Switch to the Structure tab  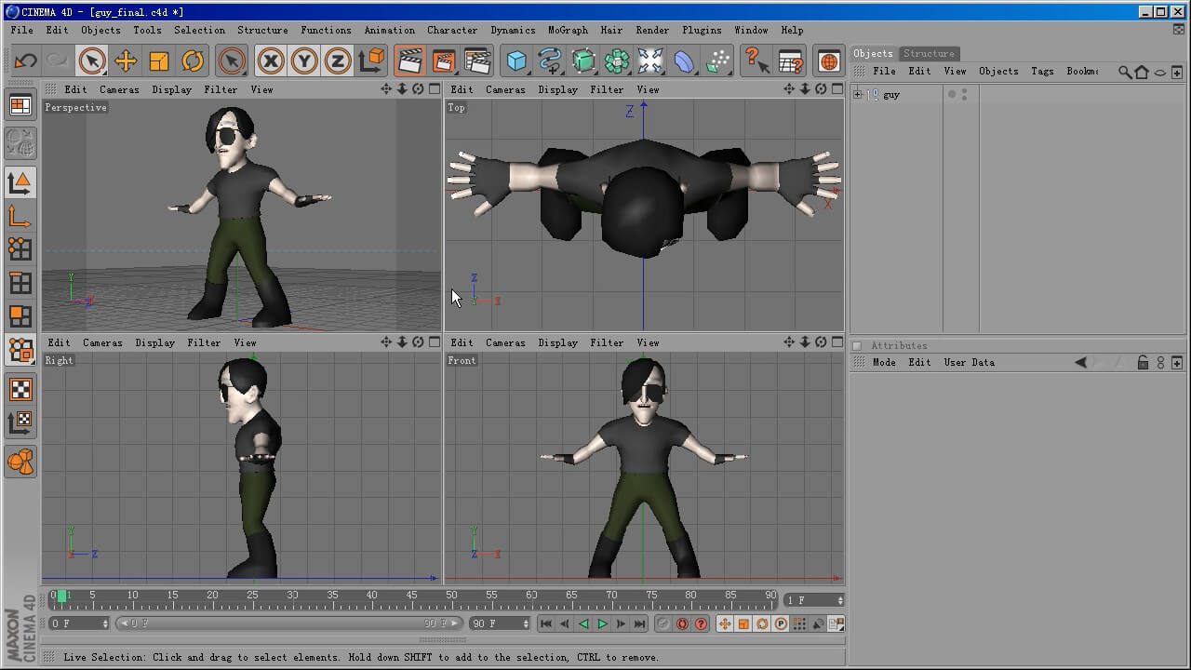point(929,53)
